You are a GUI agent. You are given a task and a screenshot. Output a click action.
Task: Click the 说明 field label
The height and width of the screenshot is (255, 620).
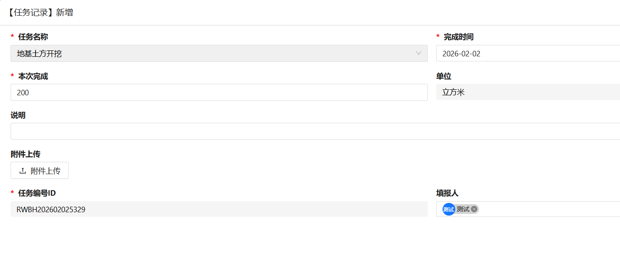coord(18,115)
